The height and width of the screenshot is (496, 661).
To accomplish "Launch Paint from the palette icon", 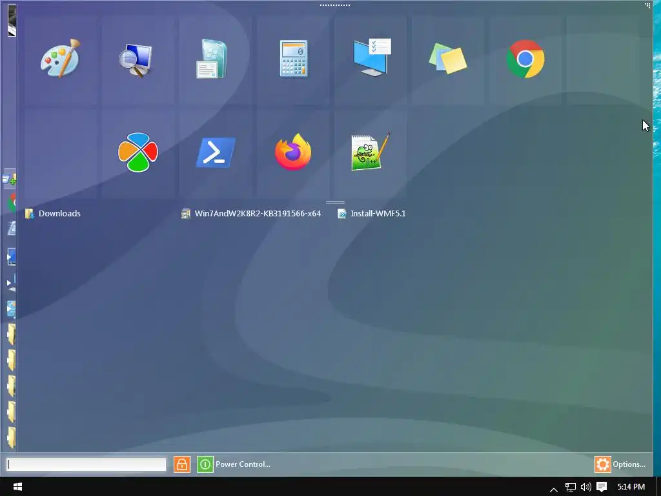I will [60, 59].
